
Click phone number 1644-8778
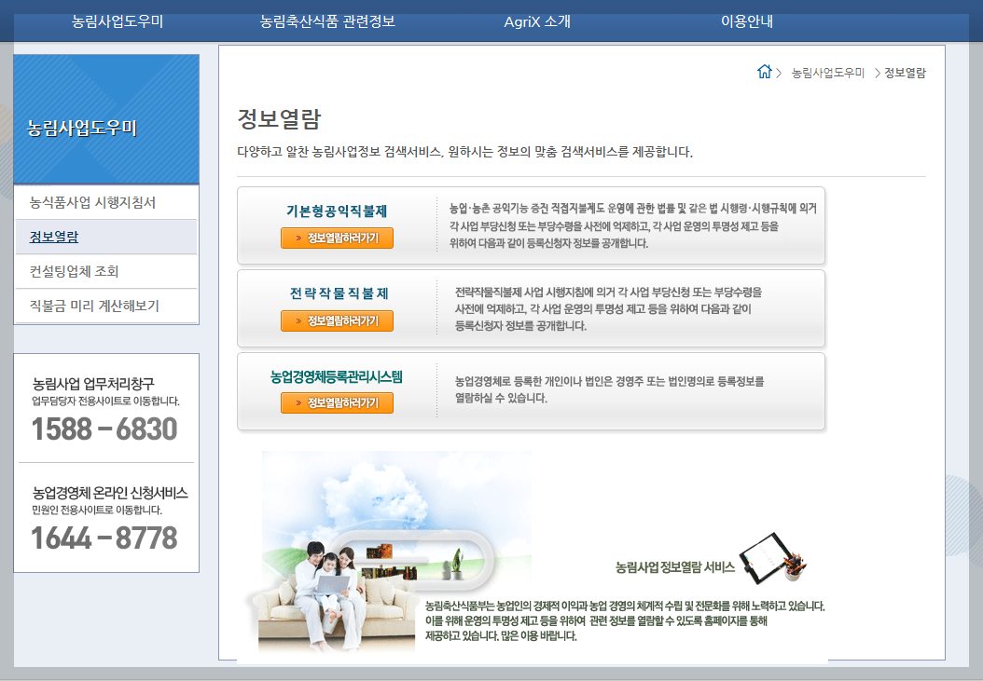coord(104,538)
